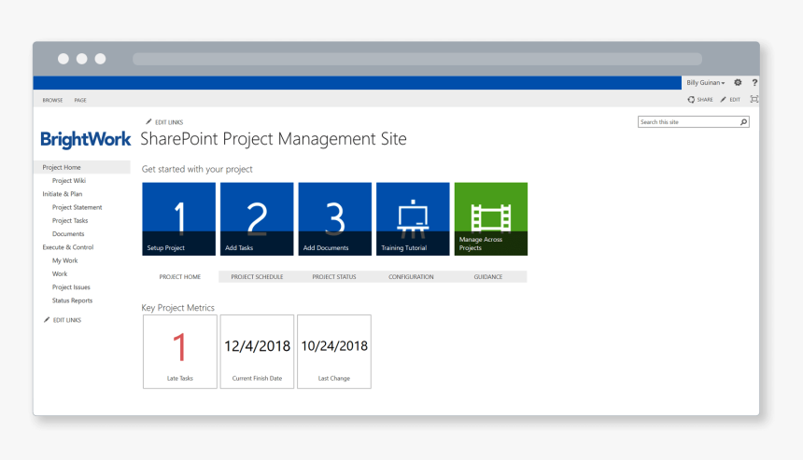Open the Add Tasks tile
The width and height of the screenshot is (803, 460).
[257, 219]
